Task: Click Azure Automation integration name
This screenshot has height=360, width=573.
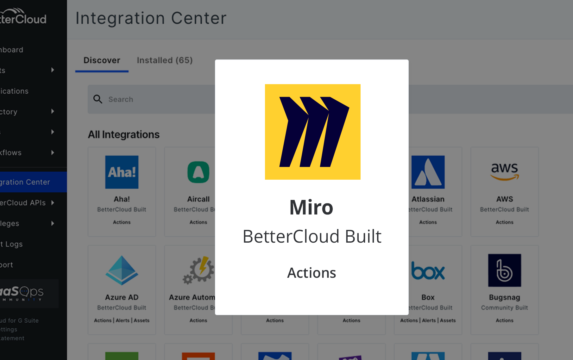Action: (x=192, y=297)
